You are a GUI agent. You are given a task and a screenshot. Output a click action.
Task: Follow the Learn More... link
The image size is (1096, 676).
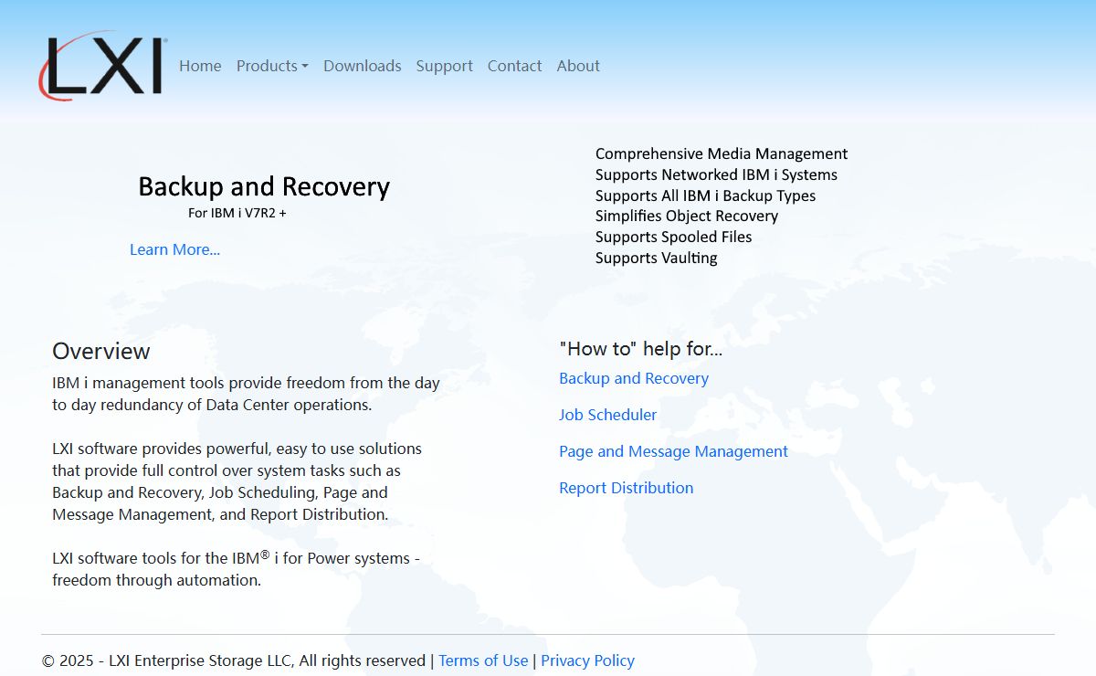click(174, 249)
